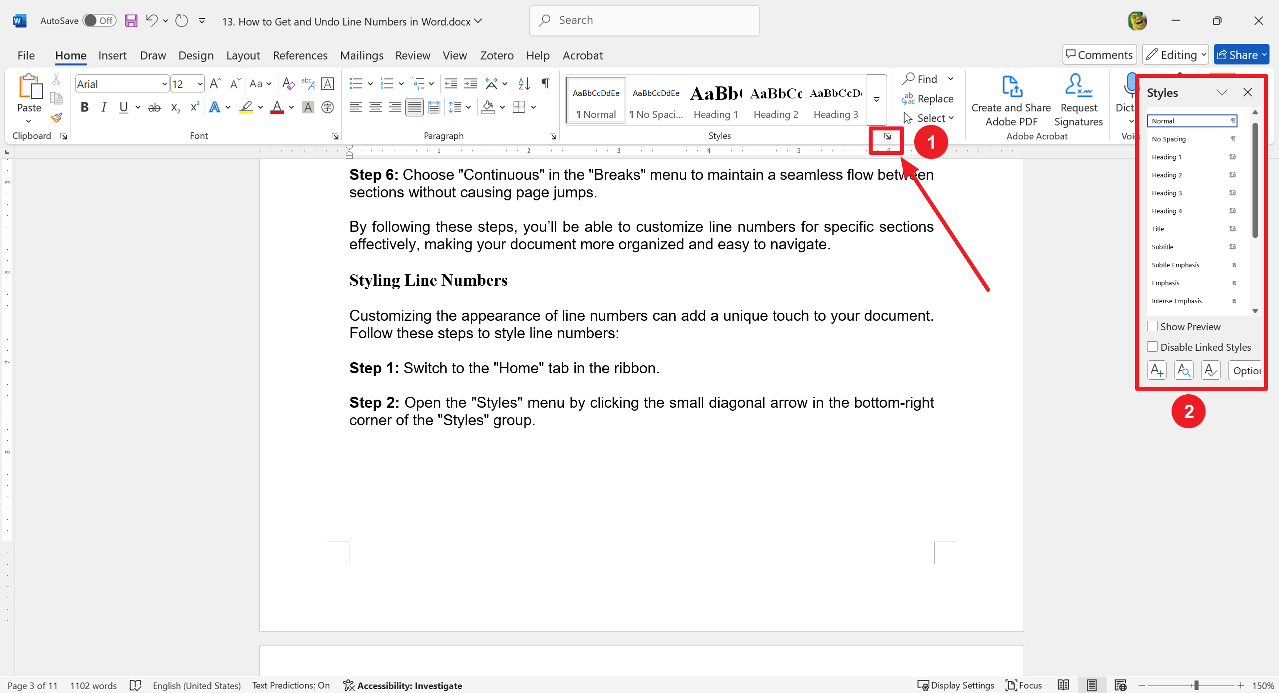The height and width of the screenshot is (693, 1279).
Task: Click the Underline formatting icon
Action: (x=123, y=107)
